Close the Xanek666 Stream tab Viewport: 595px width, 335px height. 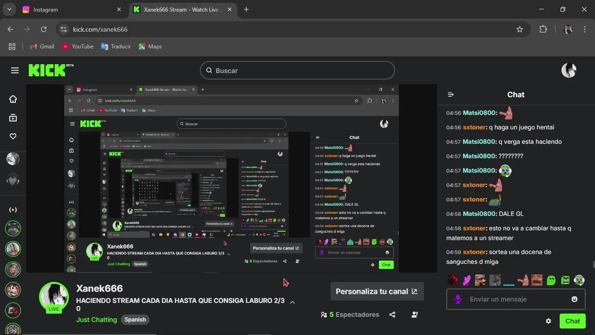[x=230, y=9]
